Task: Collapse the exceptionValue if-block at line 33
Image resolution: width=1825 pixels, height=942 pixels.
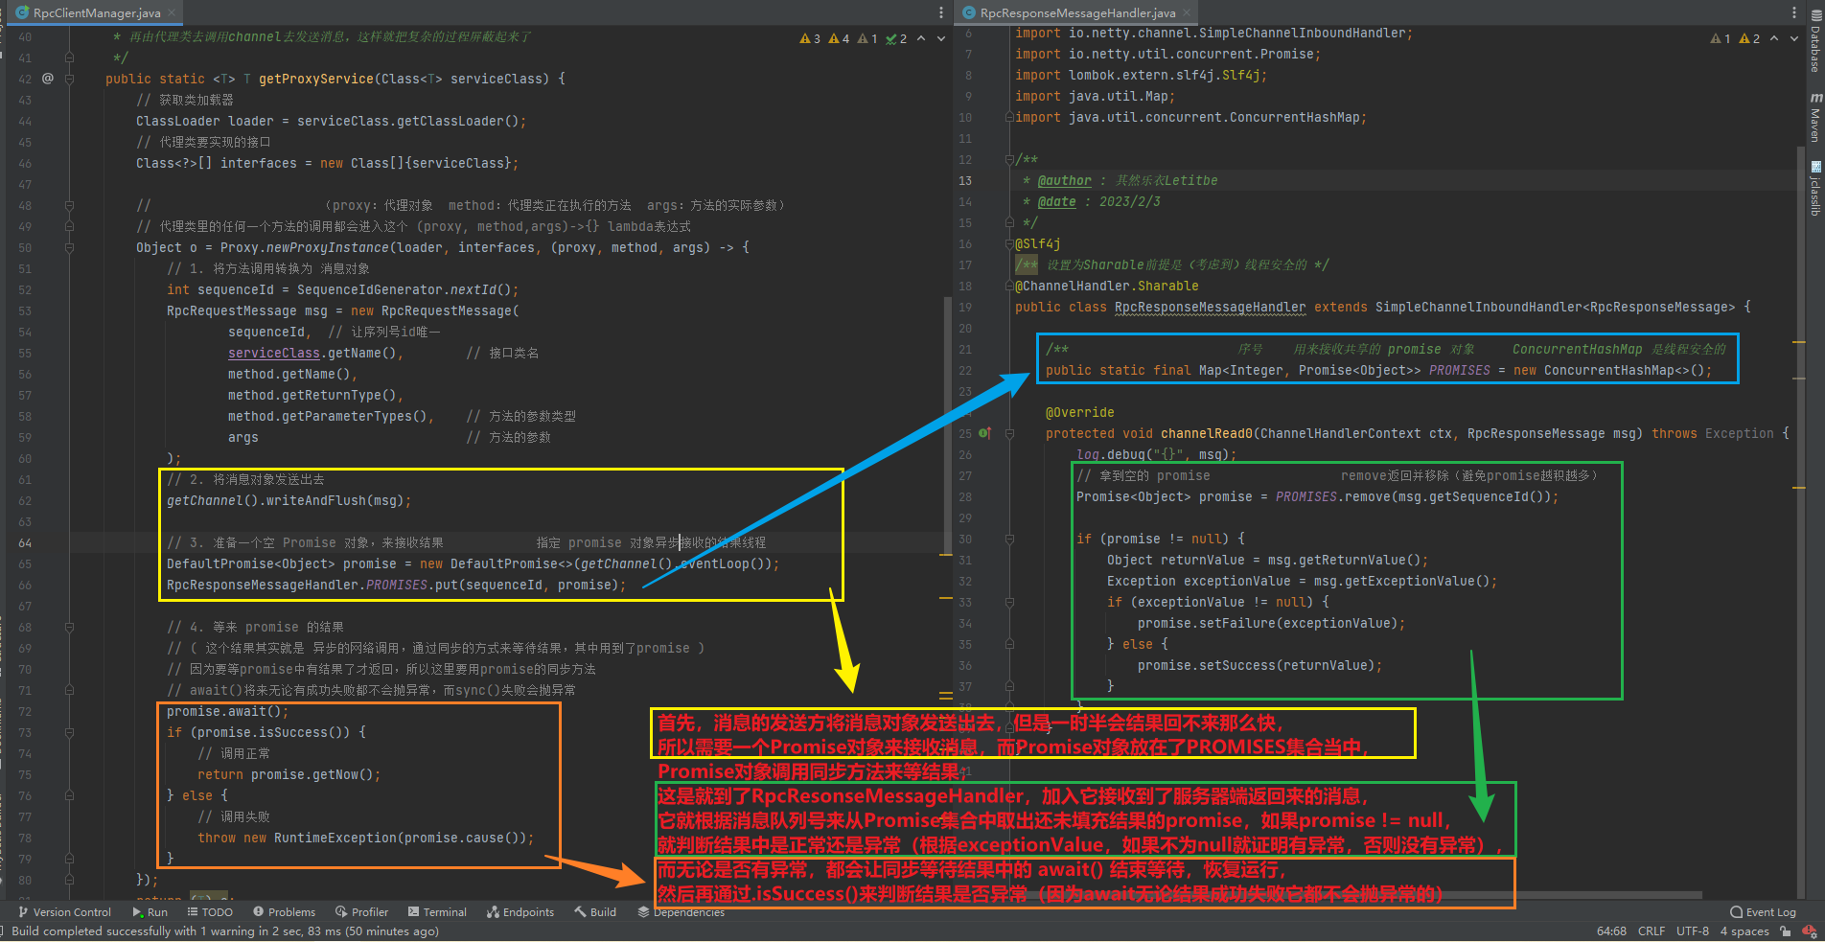Action: point(1009,602)
